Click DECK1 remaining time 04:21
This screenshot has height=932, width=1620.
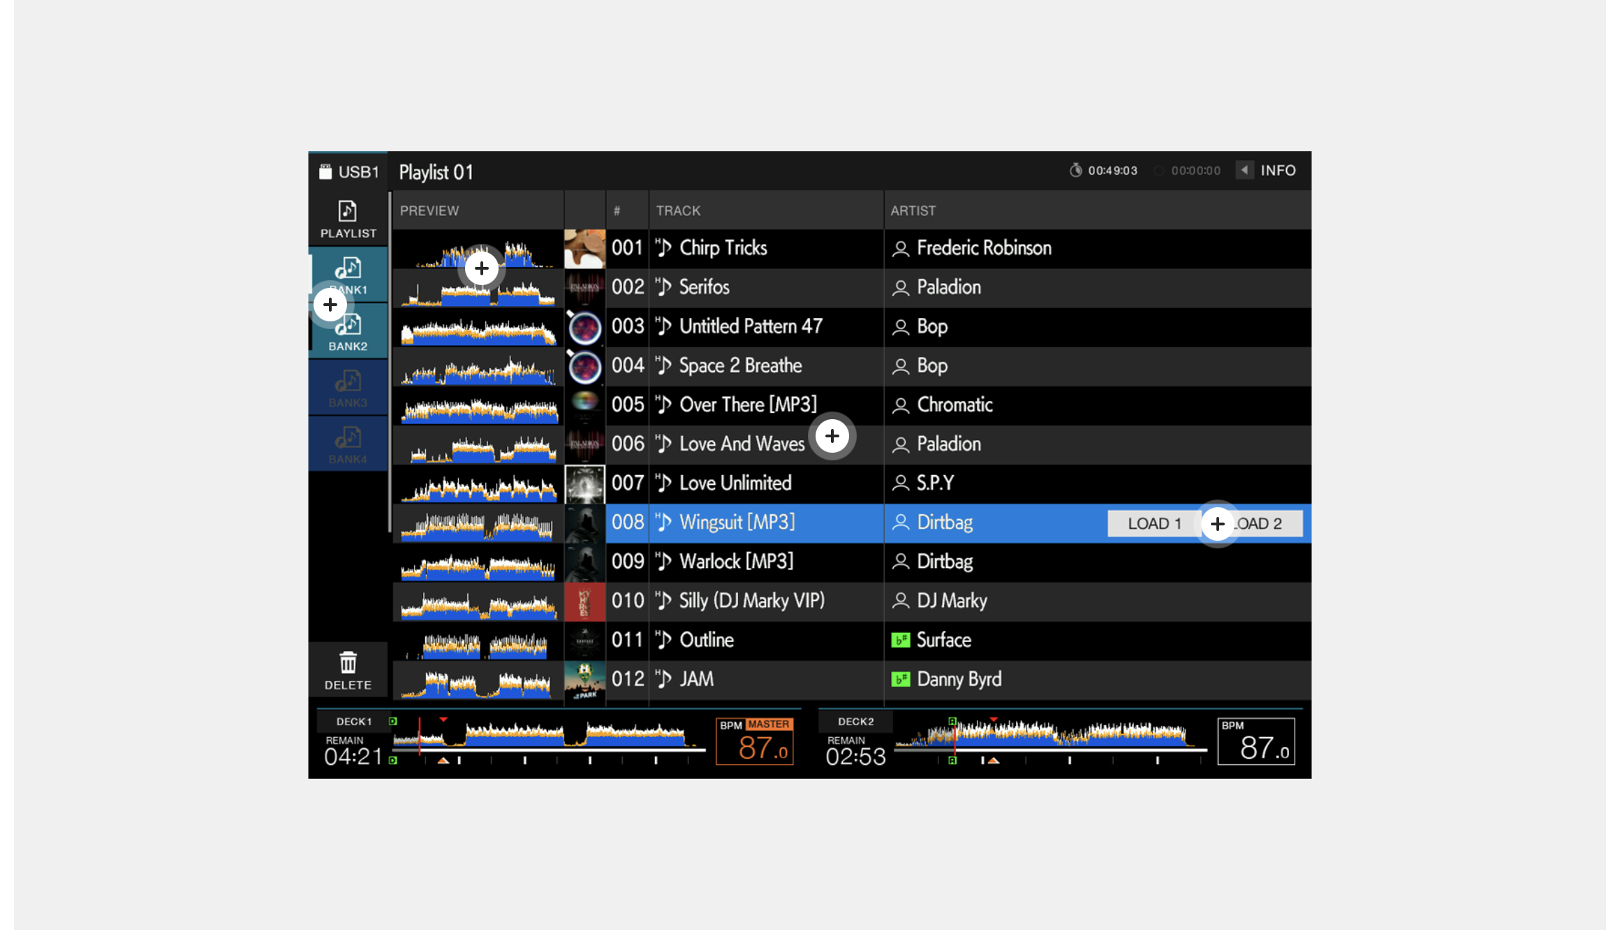(353, 757)
